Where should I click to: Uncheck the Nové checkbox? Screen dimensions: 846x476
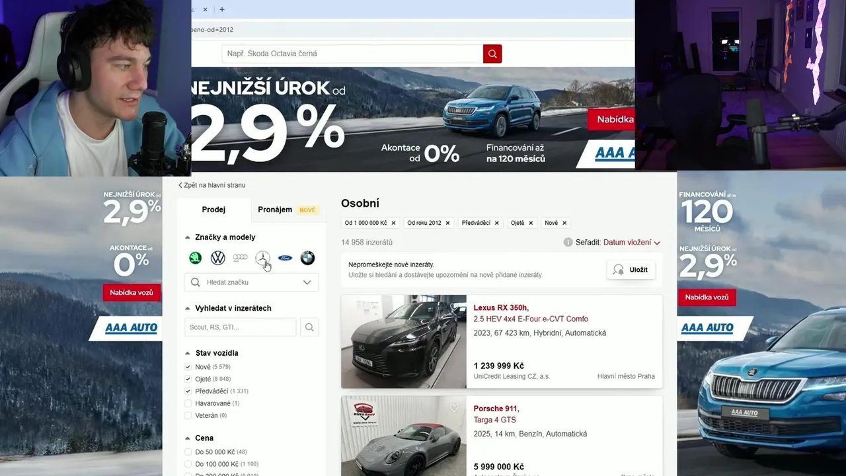(x=188, y=367)
